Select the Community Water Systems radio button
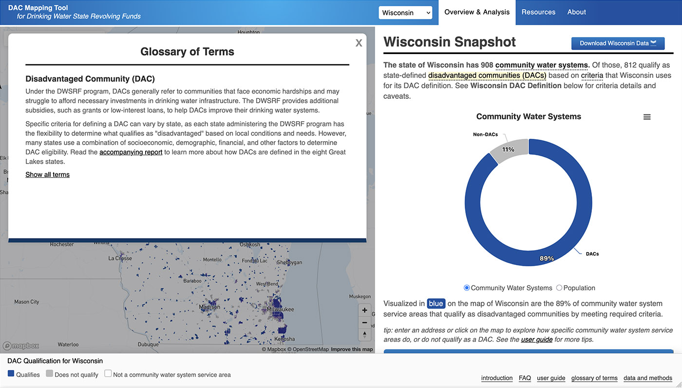 pos(467,288)
